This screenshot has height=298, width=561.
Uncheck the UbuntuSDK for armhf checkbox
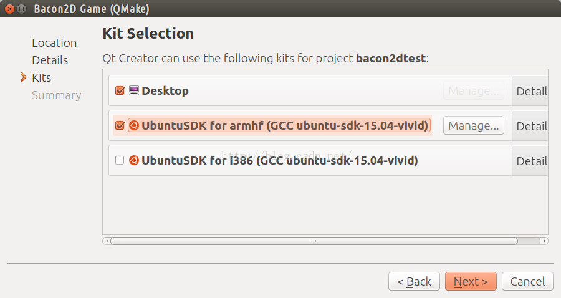point(120,125)
